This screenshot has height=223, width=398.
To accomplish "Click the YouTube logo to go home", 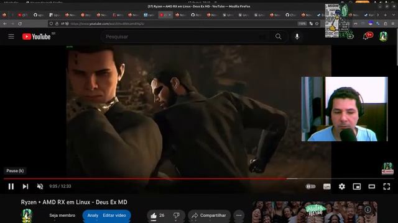I will point(36,37).
